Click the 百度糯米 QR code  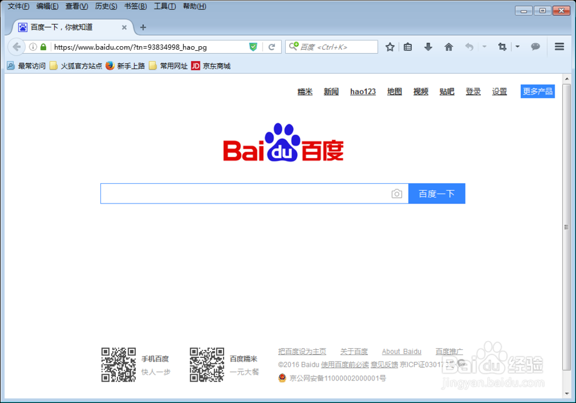(207, 365)
